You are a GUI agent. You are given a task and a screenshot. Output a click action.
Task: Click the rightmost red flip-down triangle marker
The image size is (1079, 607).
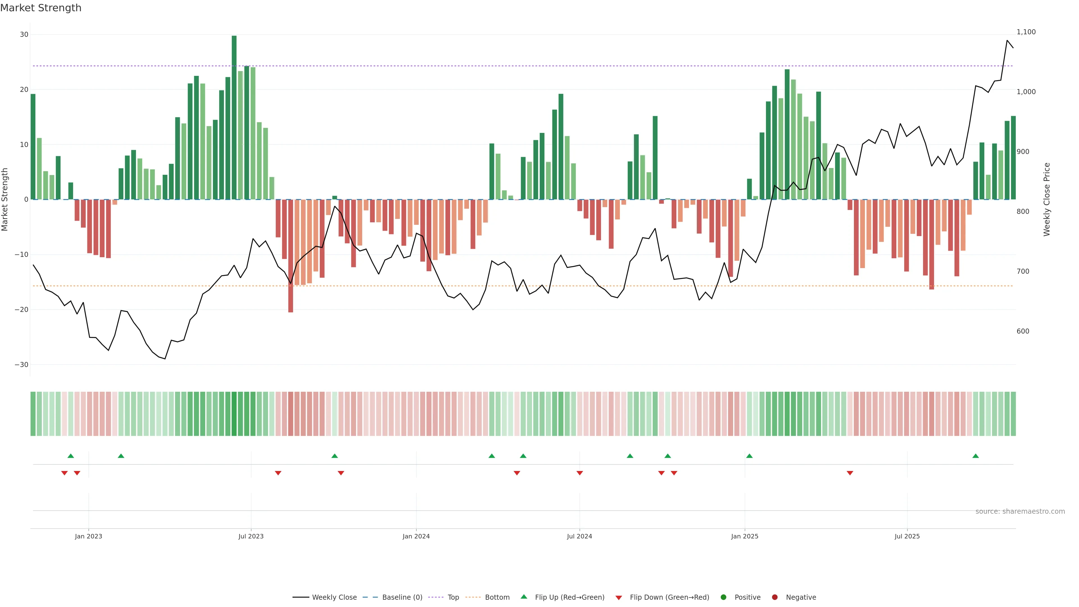pos(850,473)
